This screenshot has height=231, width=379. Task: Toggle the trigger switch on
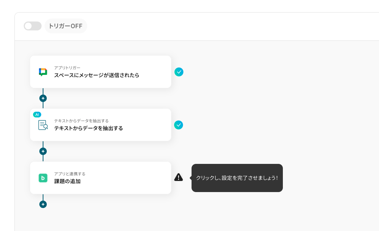coord(32,26)
